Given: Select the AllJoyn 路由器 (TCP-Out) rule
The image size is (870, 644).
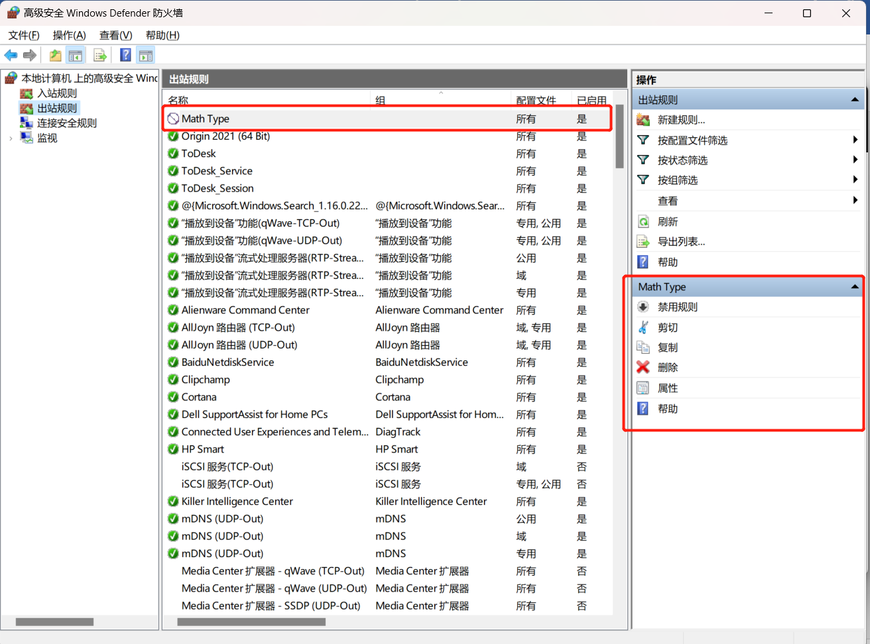Looking at the screenshot, I should coord(238,327).
